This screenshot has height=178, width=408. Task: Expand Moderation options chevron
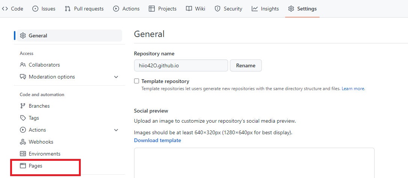[x=116, y=77]
